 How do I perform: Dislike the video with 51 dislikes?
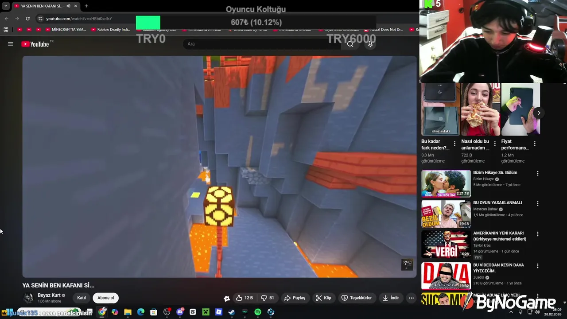267,298
